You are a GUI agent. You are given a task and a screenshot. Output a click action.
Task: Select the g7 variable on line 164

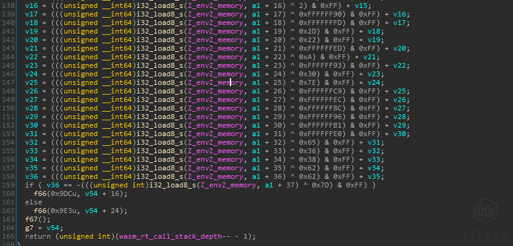tap(29, 228)
